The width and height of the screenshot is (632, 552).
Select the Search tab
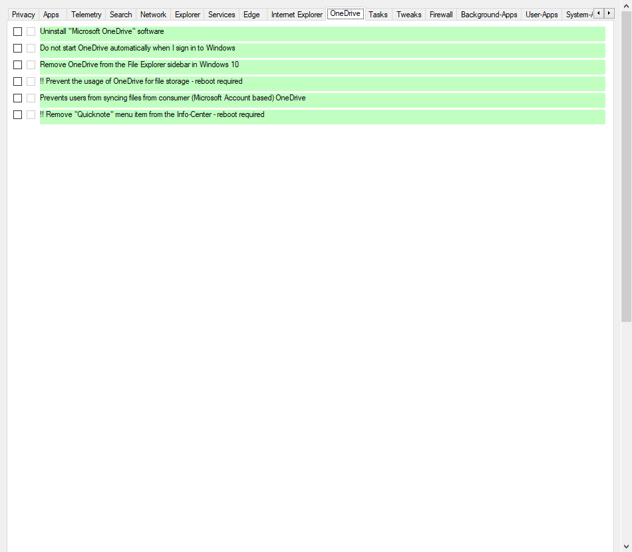click(121, 15)
